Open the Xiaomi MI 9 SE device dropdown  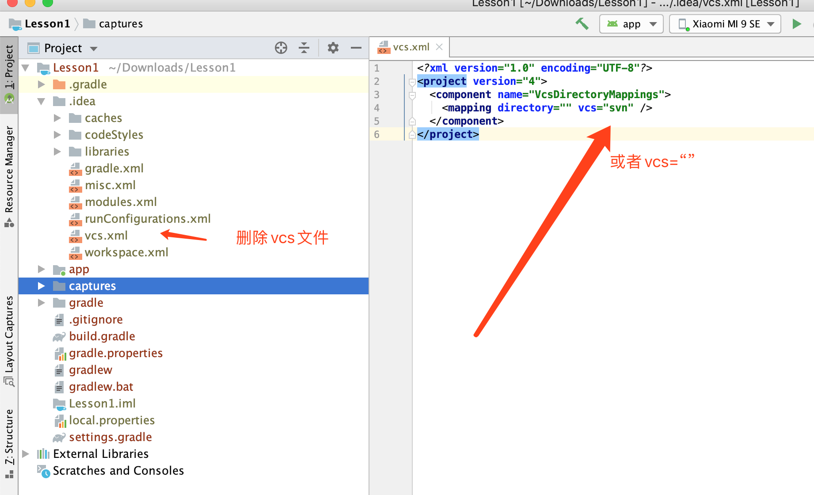point(724,23)
